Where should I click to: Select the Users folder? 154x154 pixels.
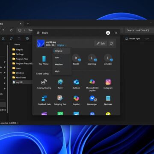click(x=16, y=68)
